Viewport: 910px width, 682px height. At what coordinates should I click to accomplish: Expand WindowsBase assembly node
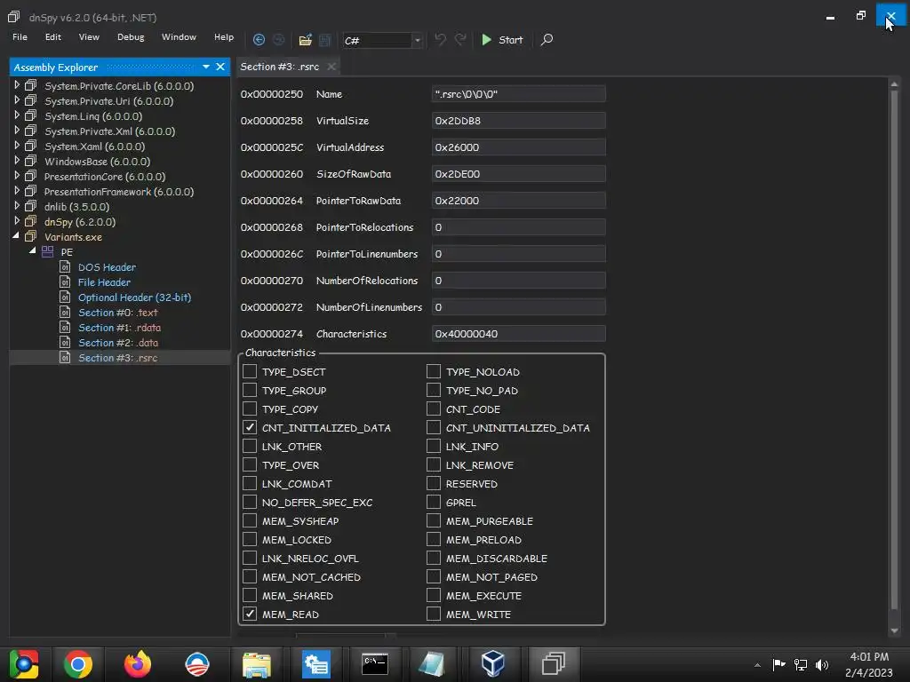click(17, 161)
